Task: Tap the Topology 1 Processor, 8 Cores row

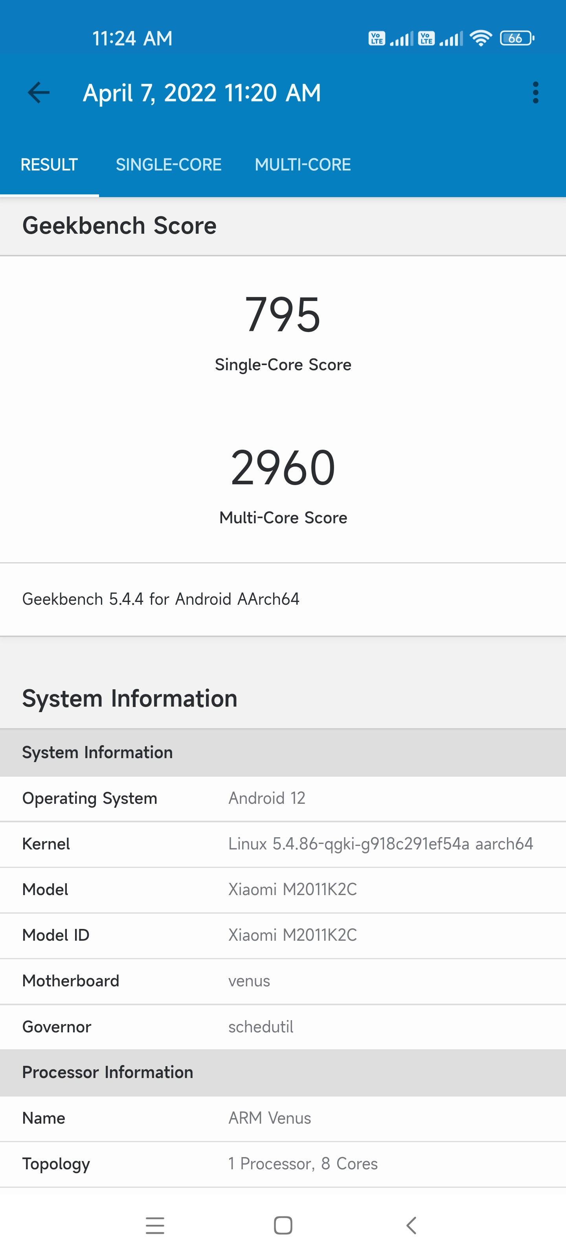Action: (283, 1164)
